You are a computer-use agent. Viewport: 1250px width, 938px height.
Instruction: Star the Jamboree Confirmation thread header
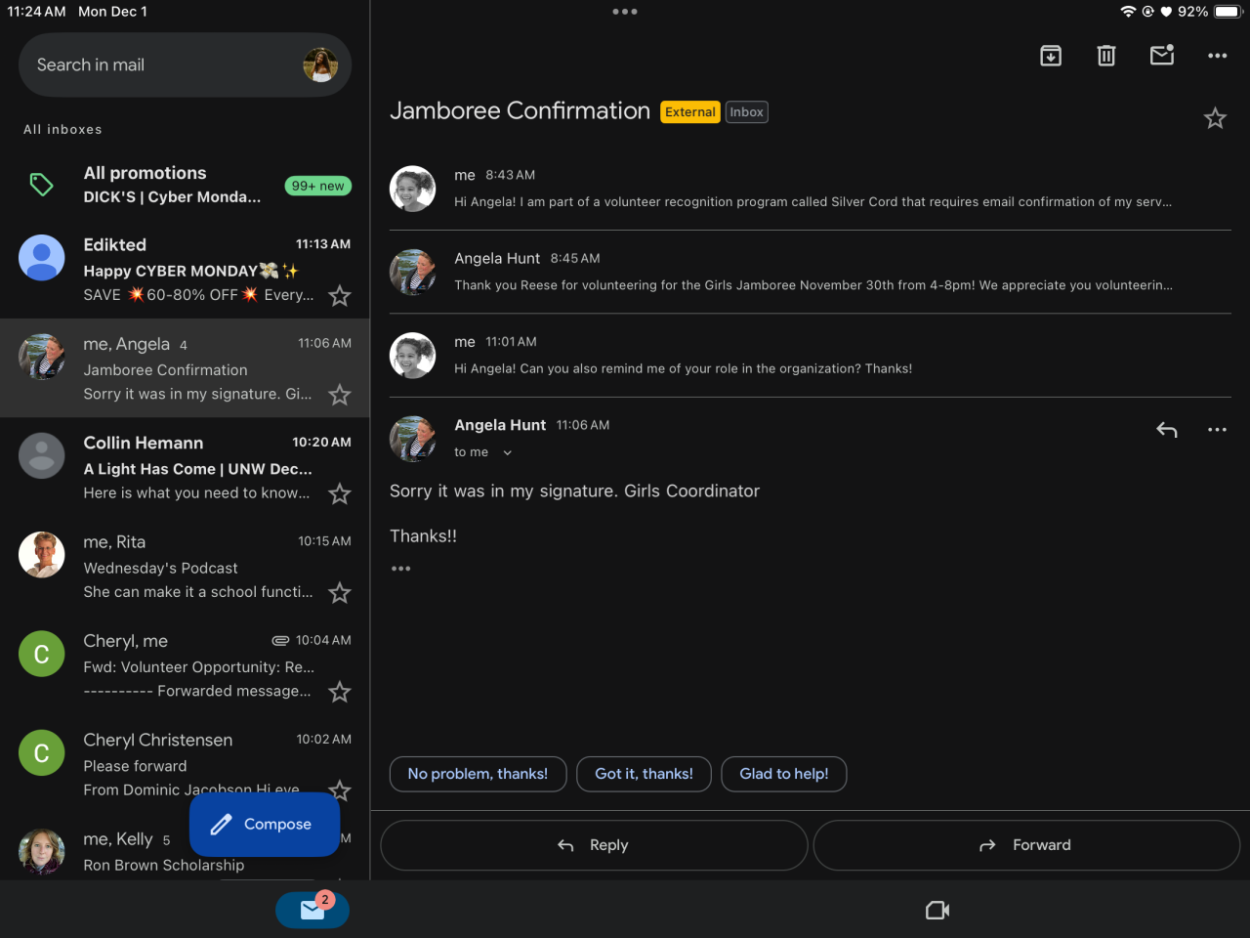point(1215,118)
